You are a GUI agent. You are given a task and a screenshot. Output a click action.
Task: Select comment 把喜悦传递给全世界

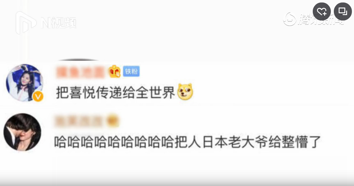point(115,93)
